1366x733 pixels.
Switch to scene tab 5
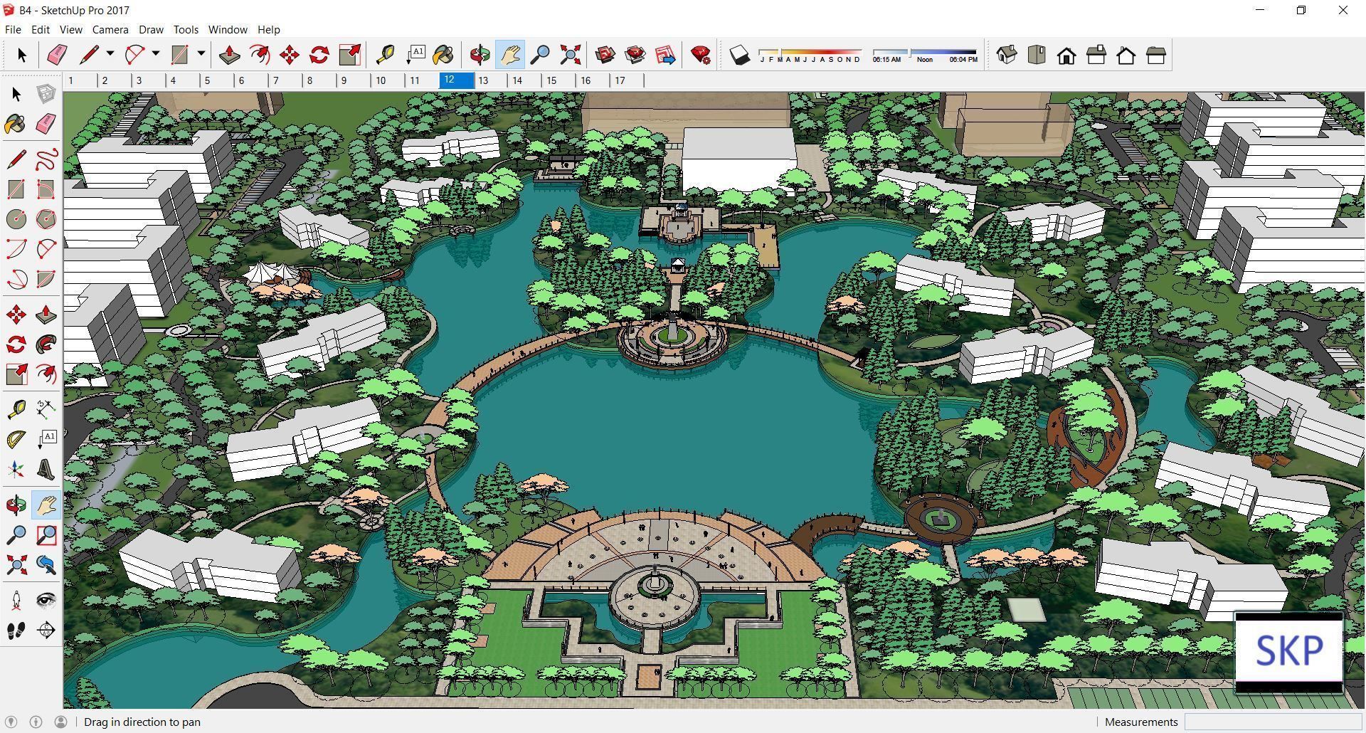tap(217, 80)
